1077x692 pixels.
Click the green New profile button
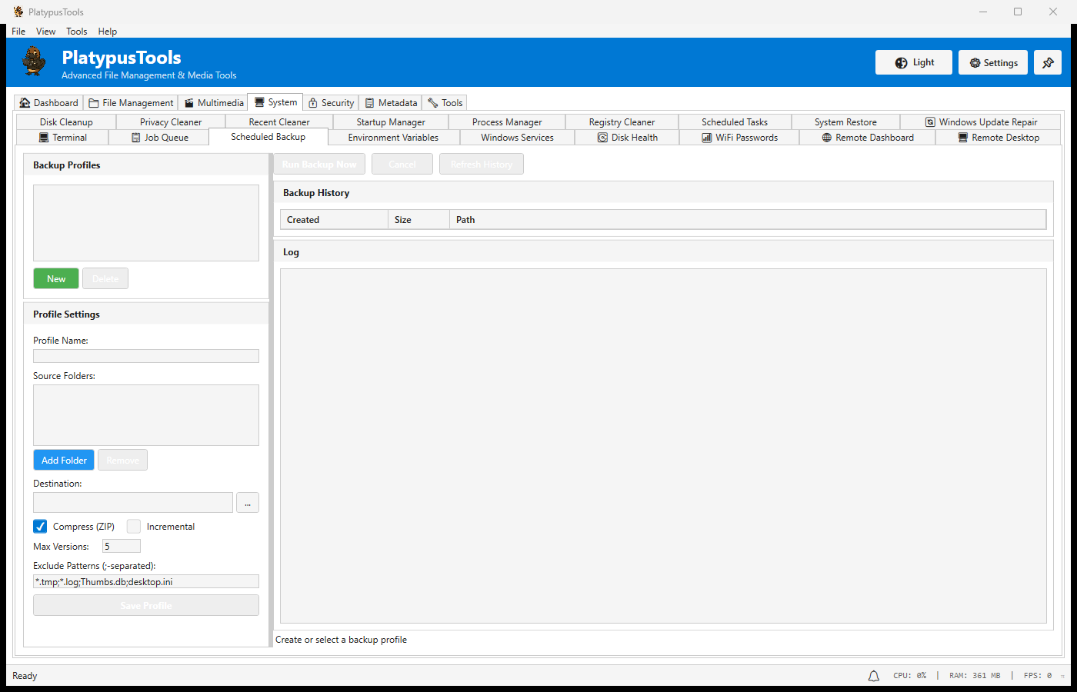click(x=56, y=279)
